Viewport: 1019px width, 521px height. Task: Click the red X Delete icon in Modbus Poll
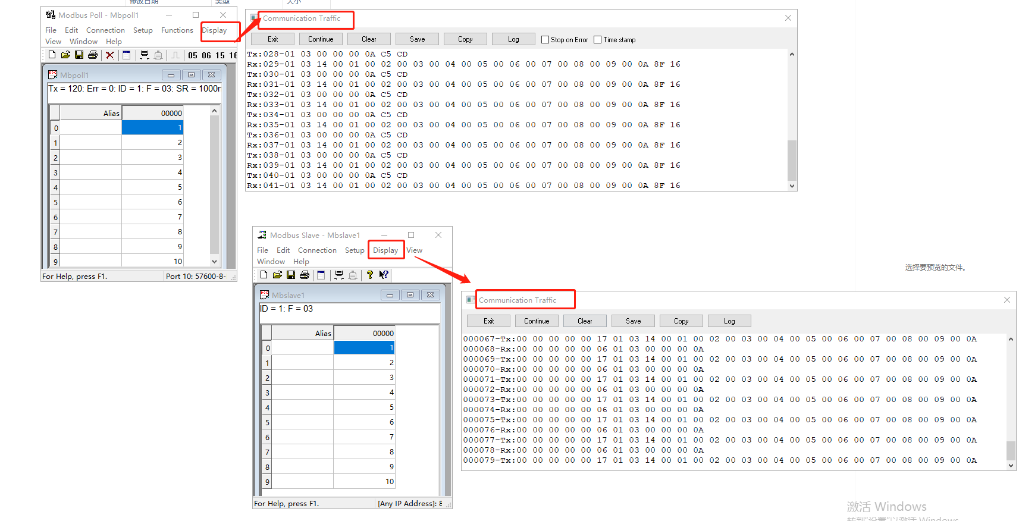tap(110, 55)
